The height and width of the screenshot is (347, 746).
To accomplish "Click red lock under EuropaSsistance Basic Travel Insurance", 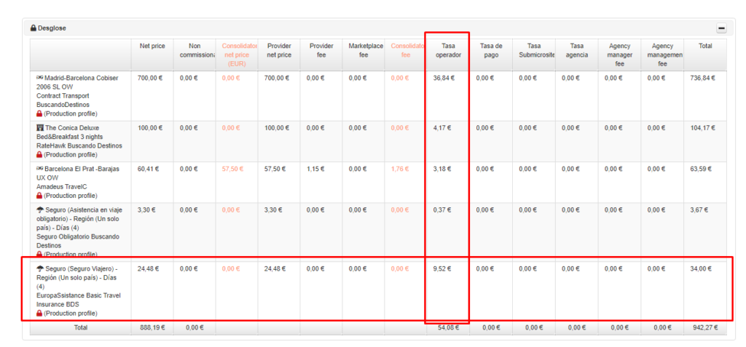I will (x=39, y=314).
